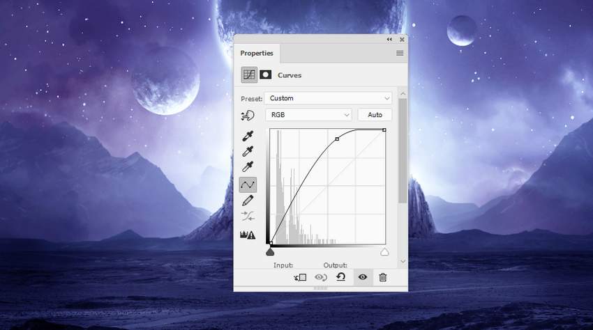The height and width of the screenshot is (330, 593).
Task: Click the smooth curve values icon
Action: pos(248,216)
